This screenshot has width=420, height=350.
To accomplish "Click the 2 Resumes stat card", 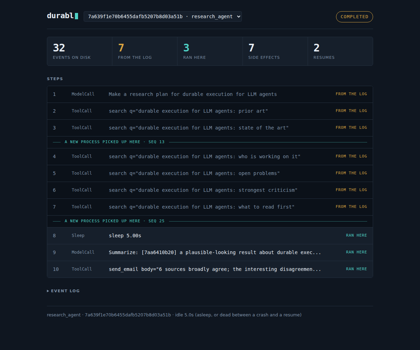I will 340,51.
